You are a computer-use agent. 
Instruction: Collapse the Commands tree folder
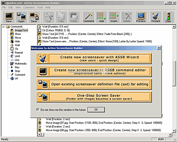tap(4, 27)
